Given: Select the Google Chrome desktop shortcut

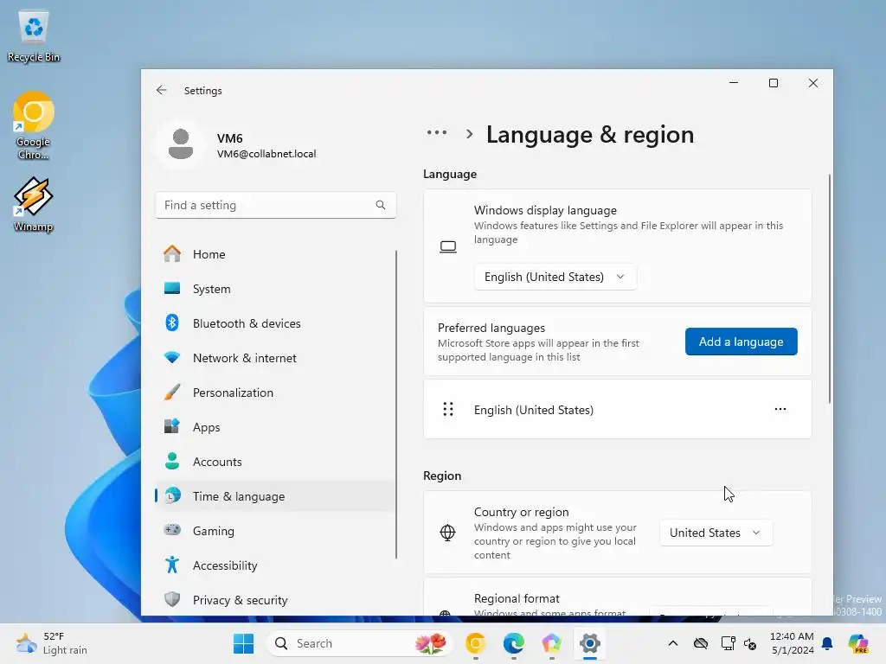Looking at the screenshot, I should 34,126.
